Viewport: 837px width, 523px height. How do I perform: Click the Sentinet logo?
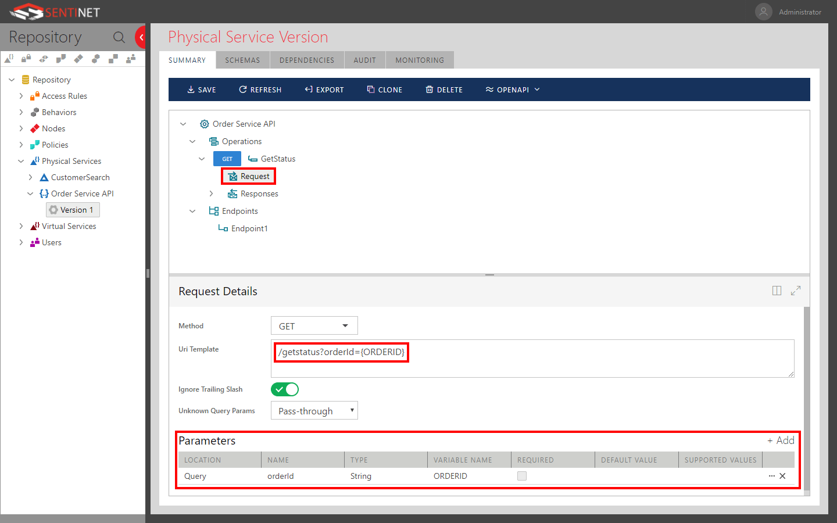pyautogui.click(x=55, y=12)
